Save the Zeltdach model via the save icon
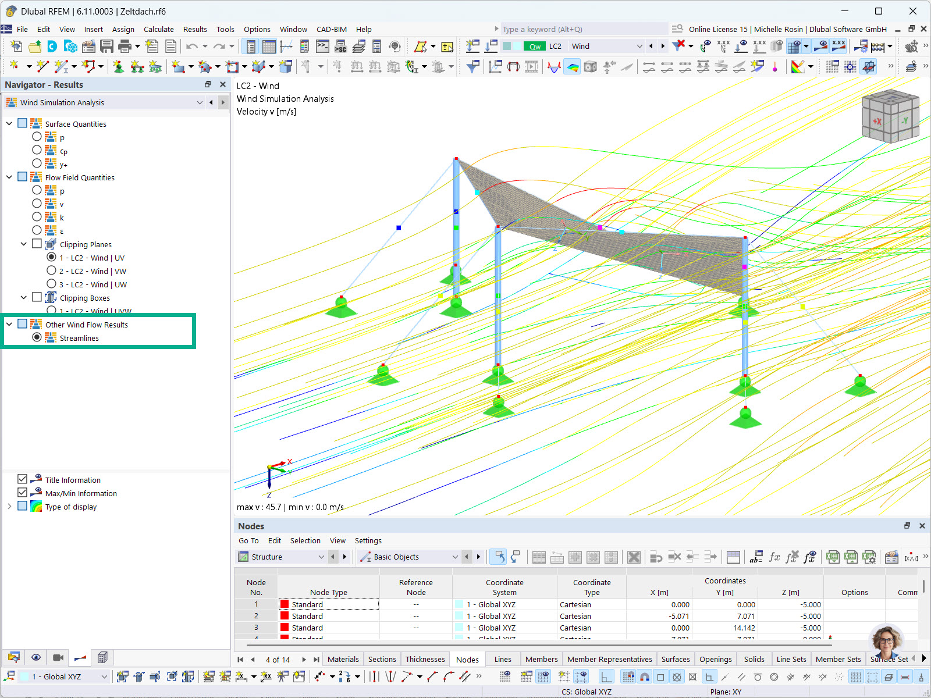931x698 pixels. (107, 47)
